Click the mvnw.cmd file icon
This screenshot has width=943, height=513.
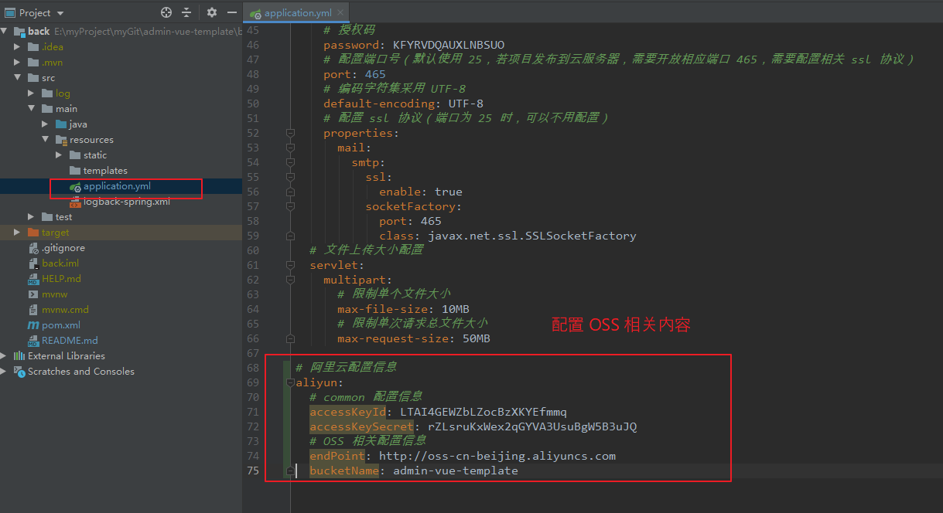[x=33, y=310]
